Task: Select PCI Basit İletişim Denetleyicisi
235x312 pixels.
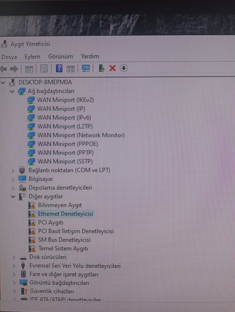Action: [x=76, y=231]
